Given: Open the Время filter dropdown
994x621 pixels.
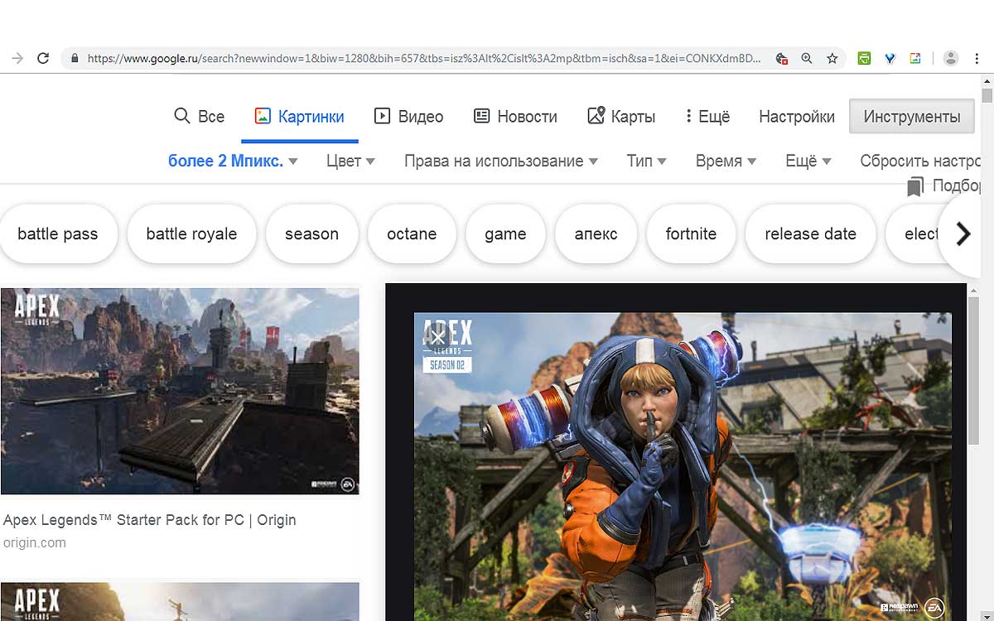Looking at the screenshot, I should pos(726,161).
